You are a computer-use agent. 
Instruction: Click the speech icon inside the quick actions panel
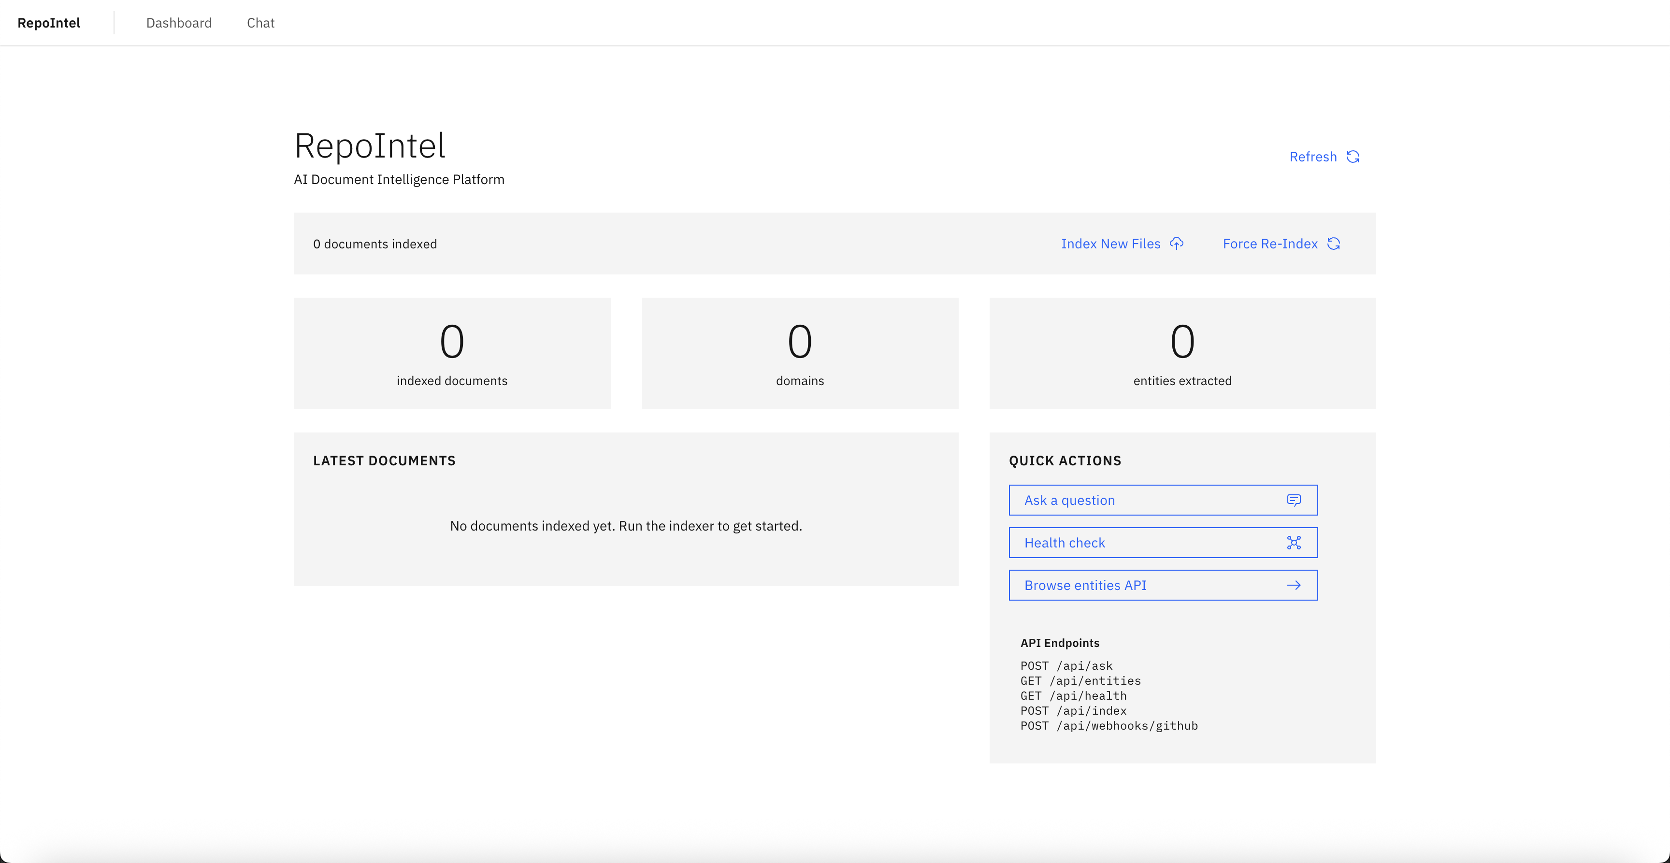1294,500
